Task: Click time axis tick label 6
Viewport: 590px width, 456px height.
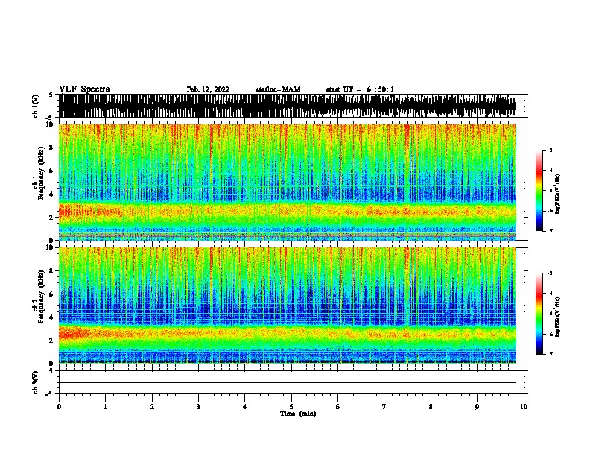Action: (338, 407)
